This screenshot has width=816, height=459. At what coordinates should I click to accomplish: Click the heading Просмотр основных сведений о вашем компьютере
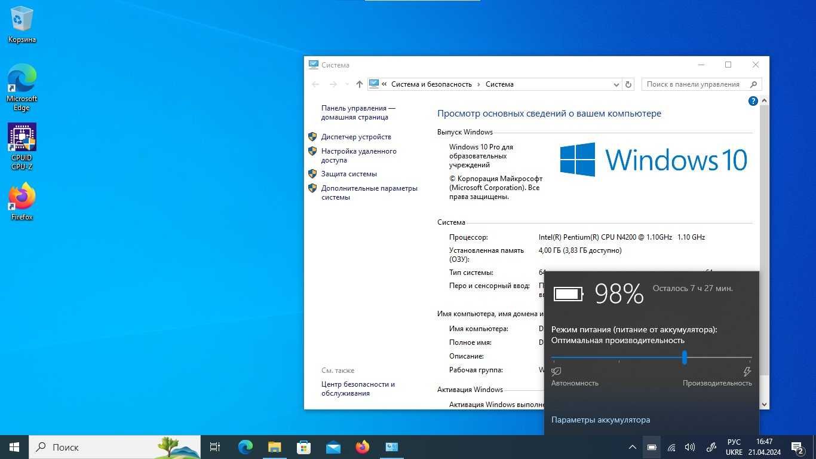[549, 114]
